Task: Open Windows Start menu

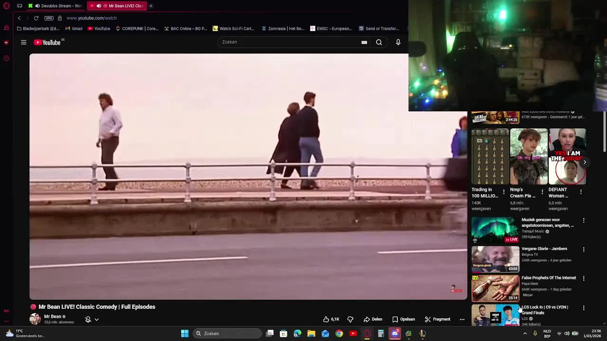Action: [185, 333]
